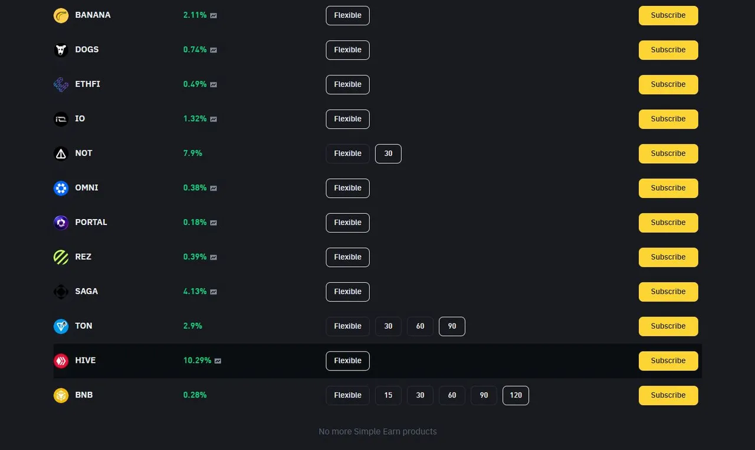Click the NOT coin logo
This screenshot has width=755, height=450.
(x=61, y=154)
